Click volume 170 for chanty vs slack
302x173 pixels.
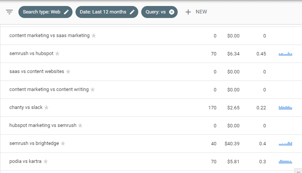(x=212, y=108)
